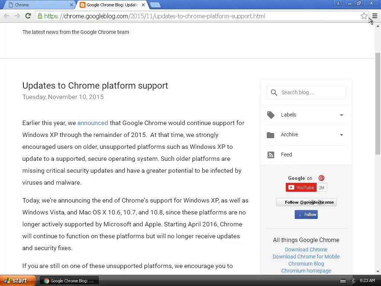Open the Chromium homepage link

click(x=306, y=271)
